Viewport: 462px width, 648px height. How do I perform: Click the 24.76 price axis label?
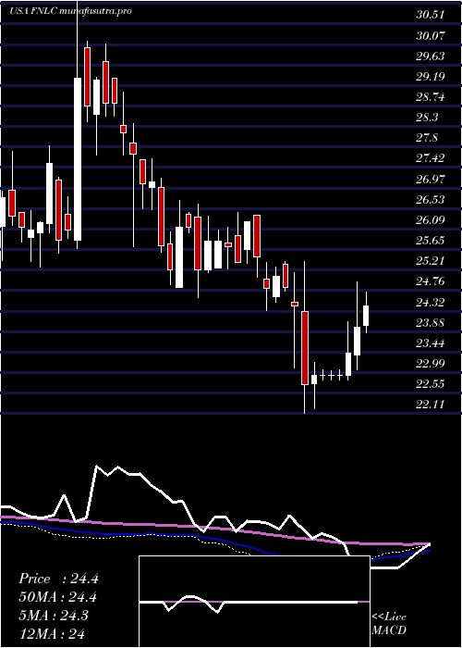[431, 281]
